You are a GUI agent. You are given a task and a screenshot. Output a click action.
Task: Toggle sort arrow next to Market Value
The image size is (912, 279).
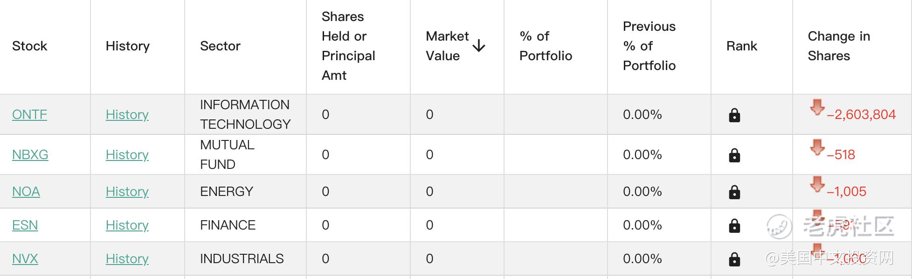[x=479, y=46]
